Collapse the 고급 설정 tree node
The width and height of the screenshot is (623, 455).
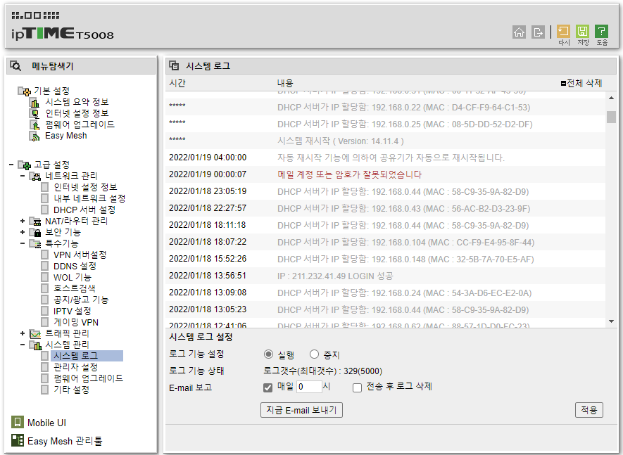[11, 165]
